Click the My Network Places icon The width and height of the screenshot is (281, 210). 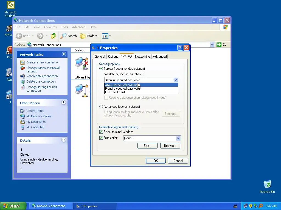(23, 116)
